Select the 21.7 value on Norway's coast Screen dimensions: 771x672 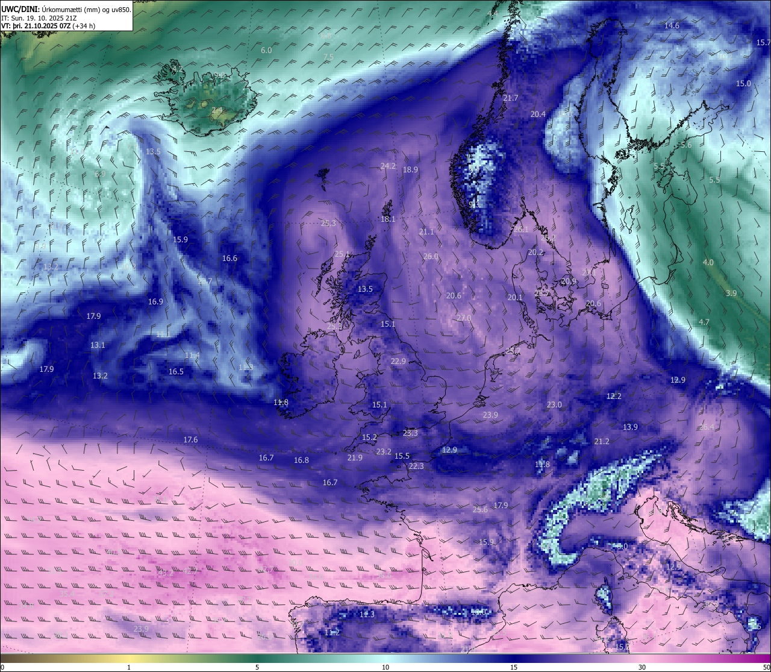coord(510,98)
